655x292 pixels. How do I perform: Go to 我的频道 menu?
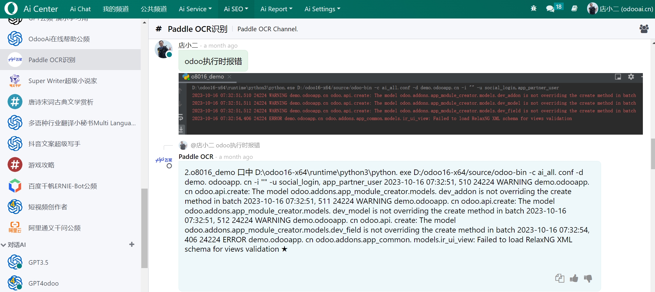116,9
